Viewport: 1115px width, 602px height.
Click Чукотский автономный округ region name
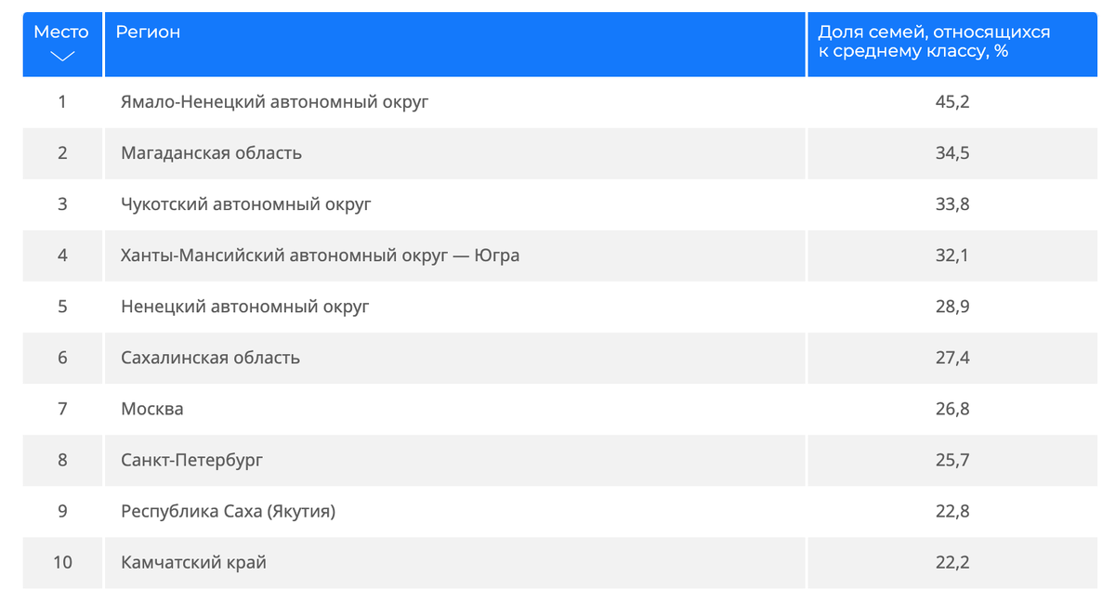pos(246,204)
